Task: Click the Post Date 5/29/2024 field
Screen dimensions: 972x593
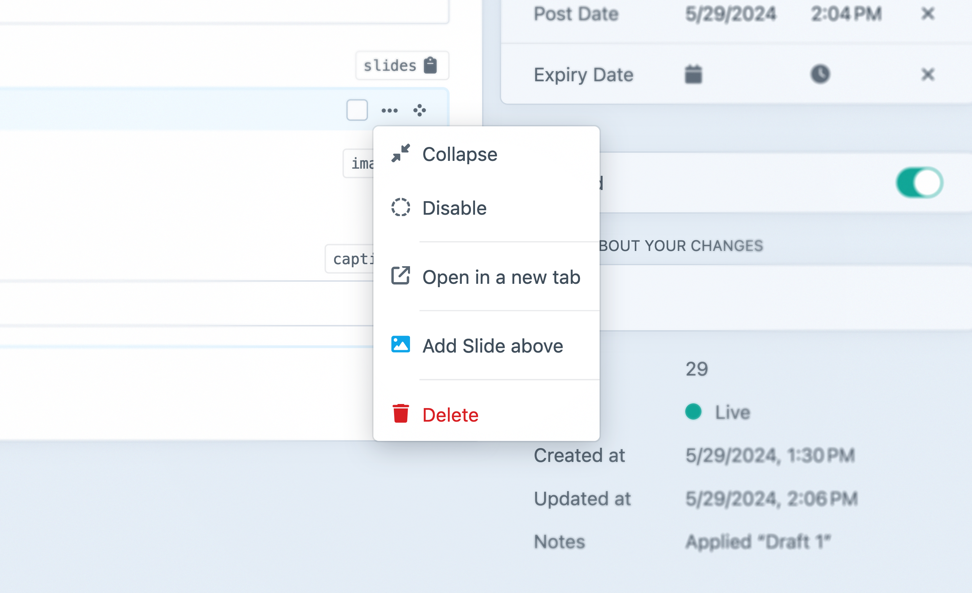Action: click(731, 14)
